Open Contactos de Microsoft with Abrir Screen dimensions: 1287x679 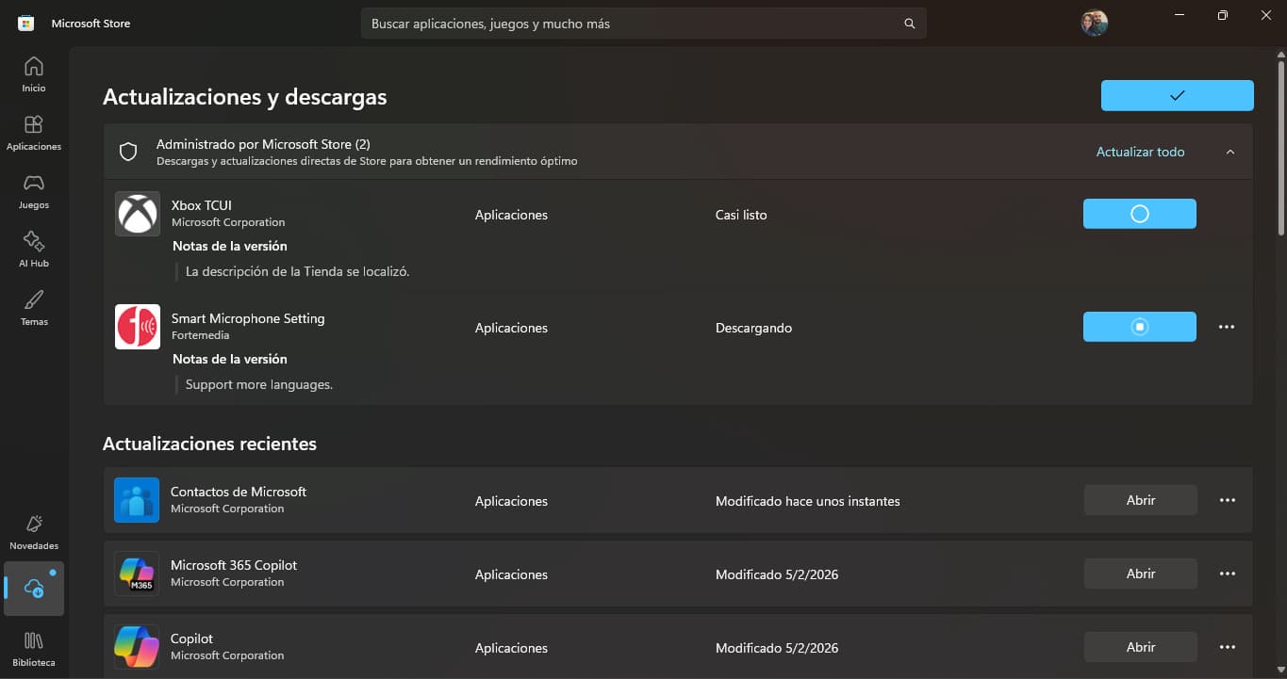point(1140,500)
